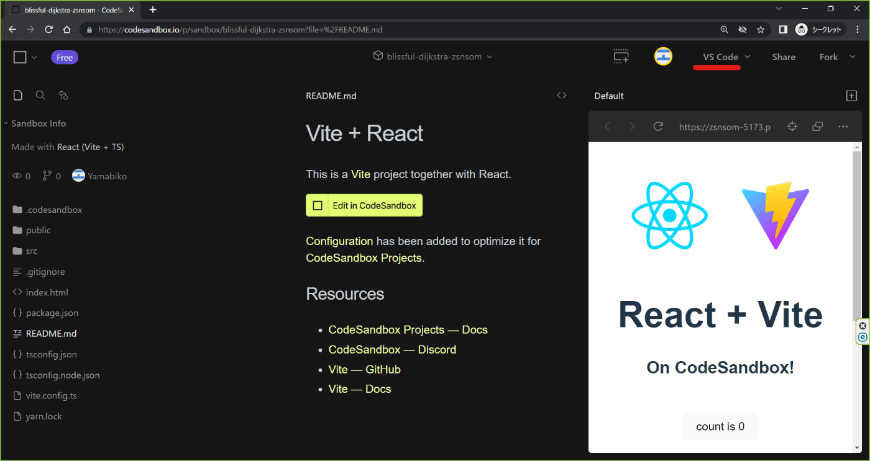The height and width of the screenshot is (461, 870).
Task: Click the Vite link in README text
Action: click(360, 174)
